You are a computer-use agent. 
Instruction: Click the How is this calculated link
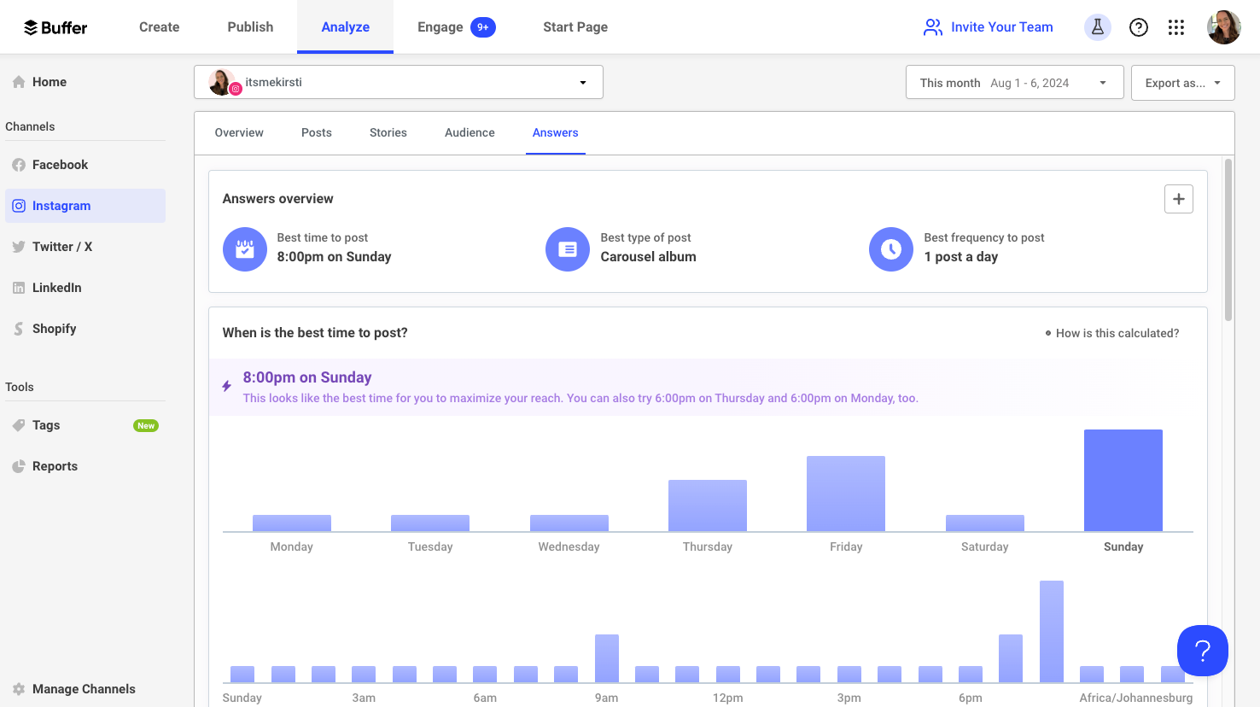(1117, 332)
